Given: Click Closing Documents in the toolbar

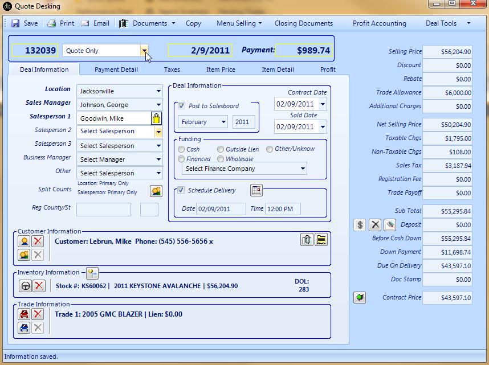Looking at the screenshot, I should 303,23.
